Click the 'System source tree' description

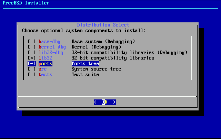[96, 69]
